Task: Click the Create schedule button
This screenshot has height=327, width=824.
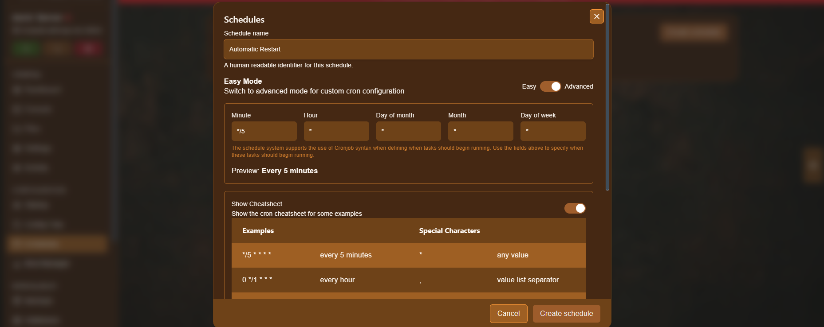Action: (566, 314)
